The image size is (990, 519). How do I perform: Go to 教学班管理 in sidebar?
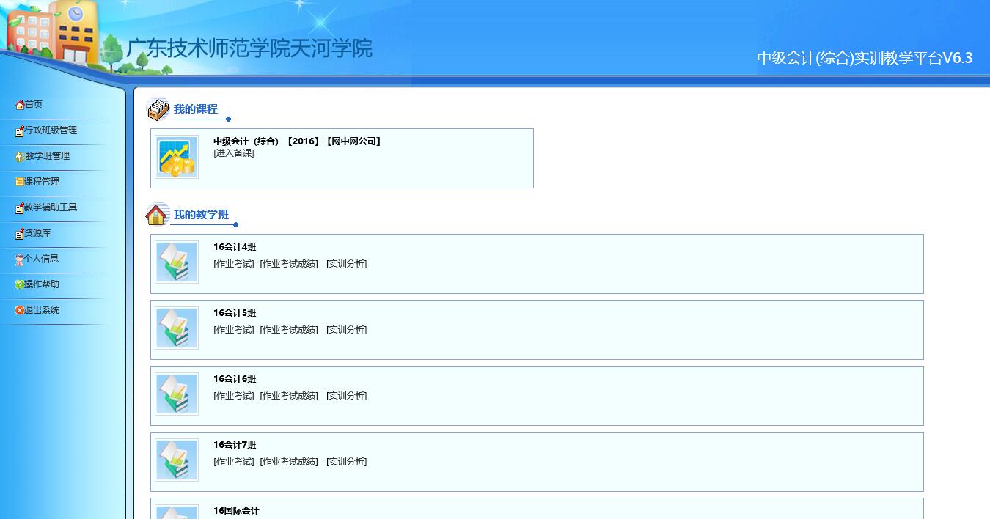tap(47, 156)
